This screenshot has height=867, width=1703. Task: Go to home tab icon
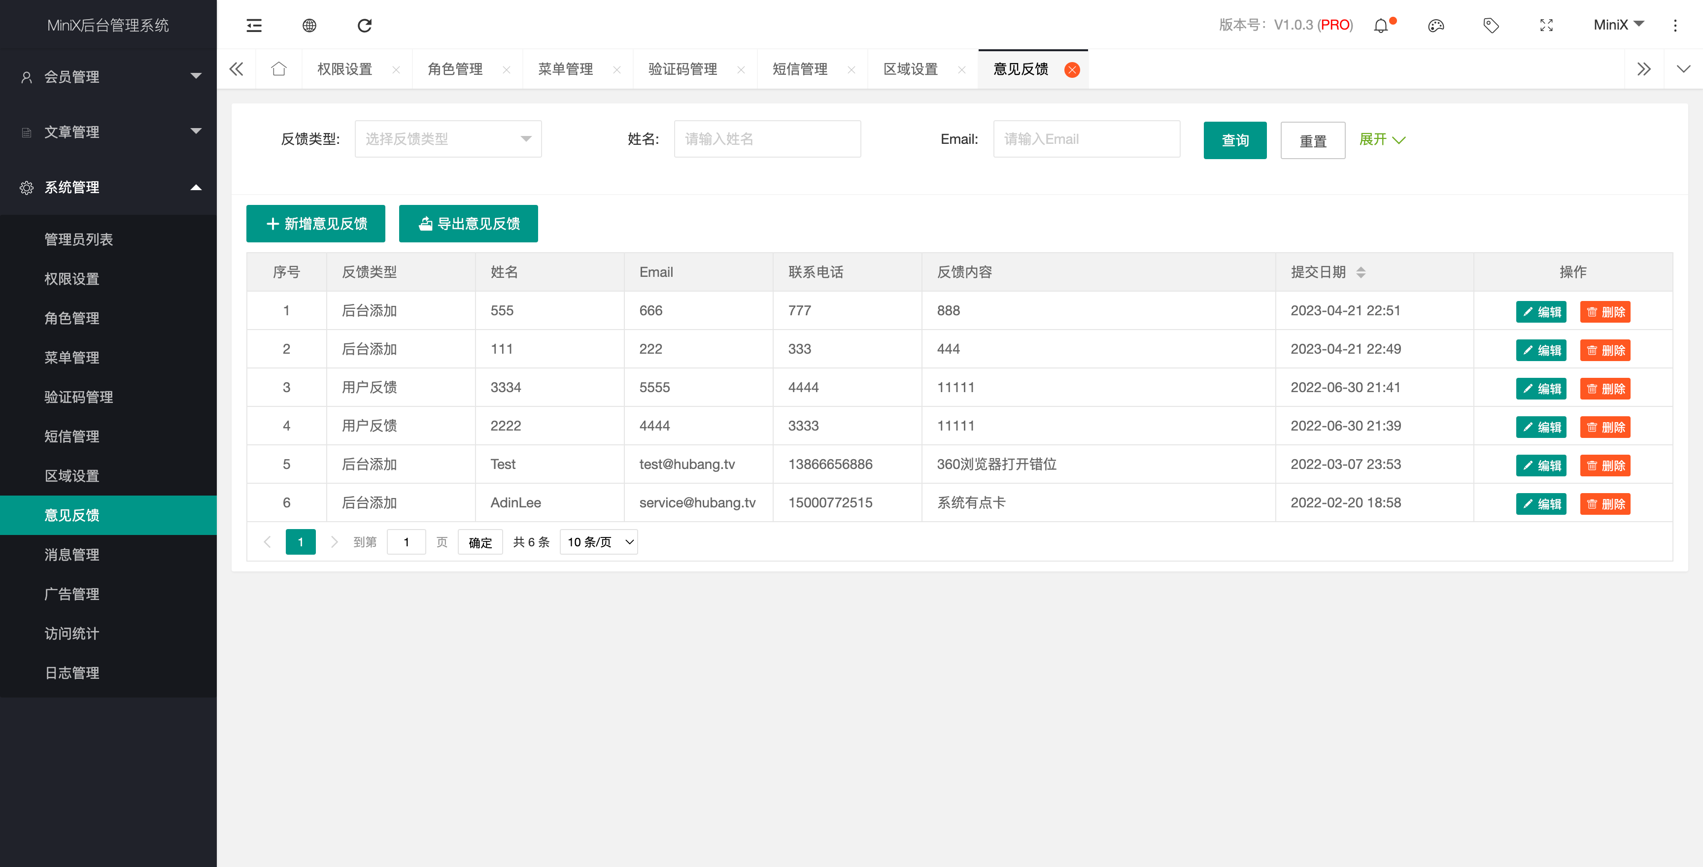pos(279,69)
